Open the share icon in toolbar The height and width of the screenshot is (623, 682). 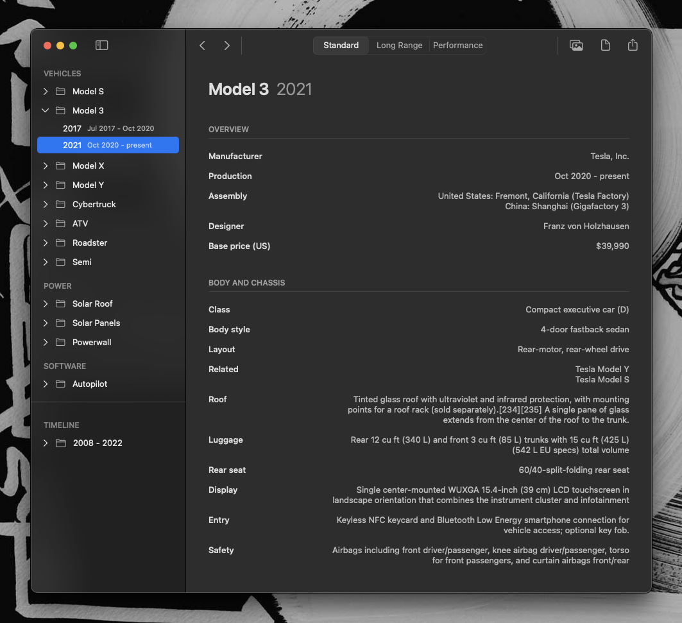coord(633,46)
